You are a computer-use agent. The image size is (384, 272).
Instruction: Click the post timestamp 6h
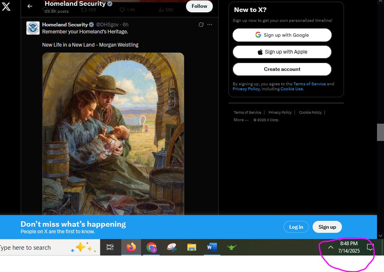pos(125,24)
